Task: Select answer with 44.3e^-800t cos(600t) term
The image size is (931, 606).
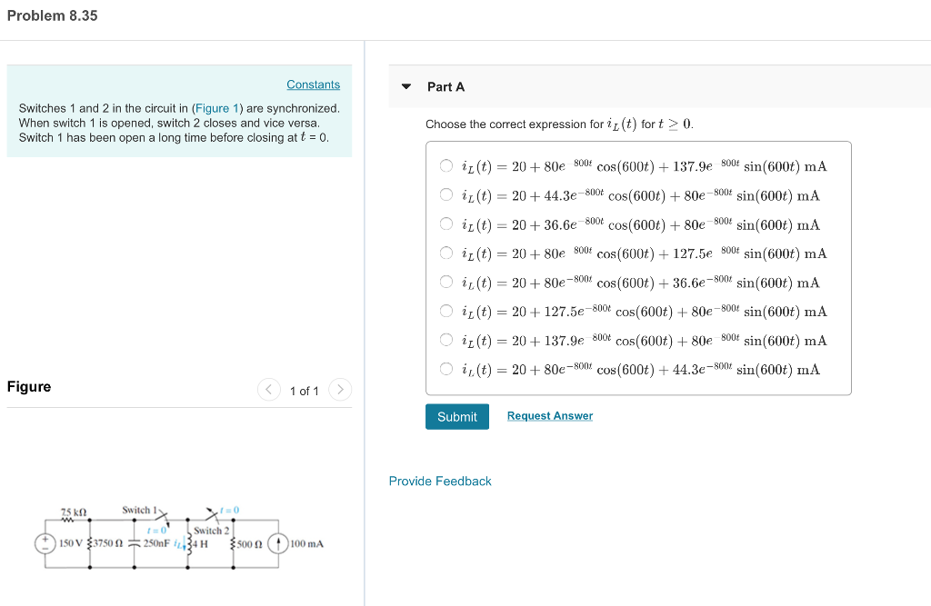Action: click(446, 194)
